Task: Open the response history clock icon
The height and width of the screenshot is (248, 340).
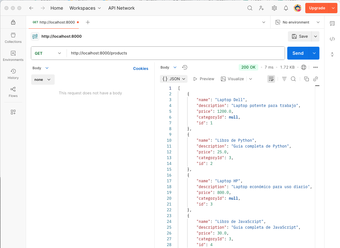Action: (x=185, y=67)
